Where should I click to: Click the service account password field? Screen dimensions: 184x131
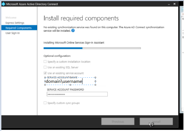click(77, 94)
